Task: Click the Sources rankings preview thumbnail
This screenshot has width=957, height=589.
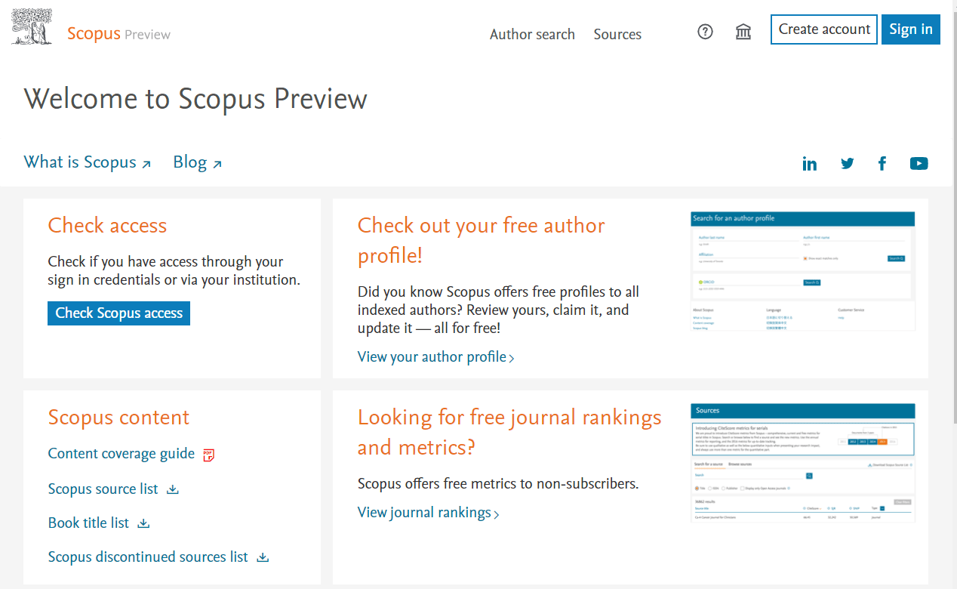Action: 803,463
